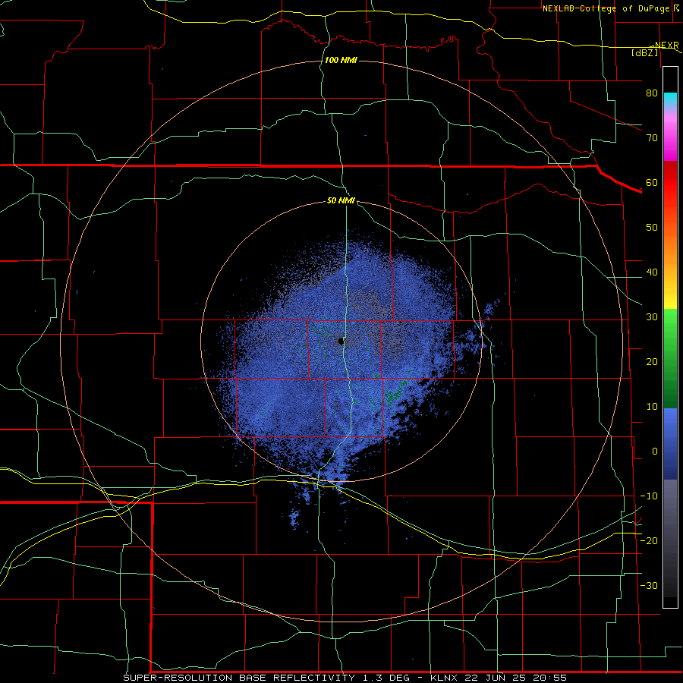Click the -30 value on the color scale
683x683 pixels.
coord(649,585)
